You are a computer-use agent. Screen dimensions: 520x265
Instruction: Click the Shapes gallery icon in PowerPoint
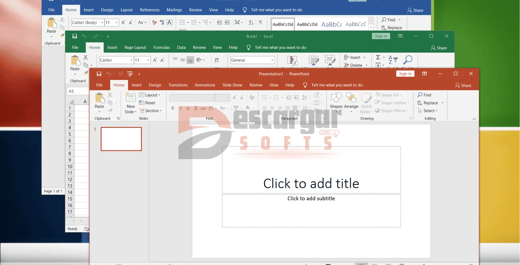coord(336,98)
